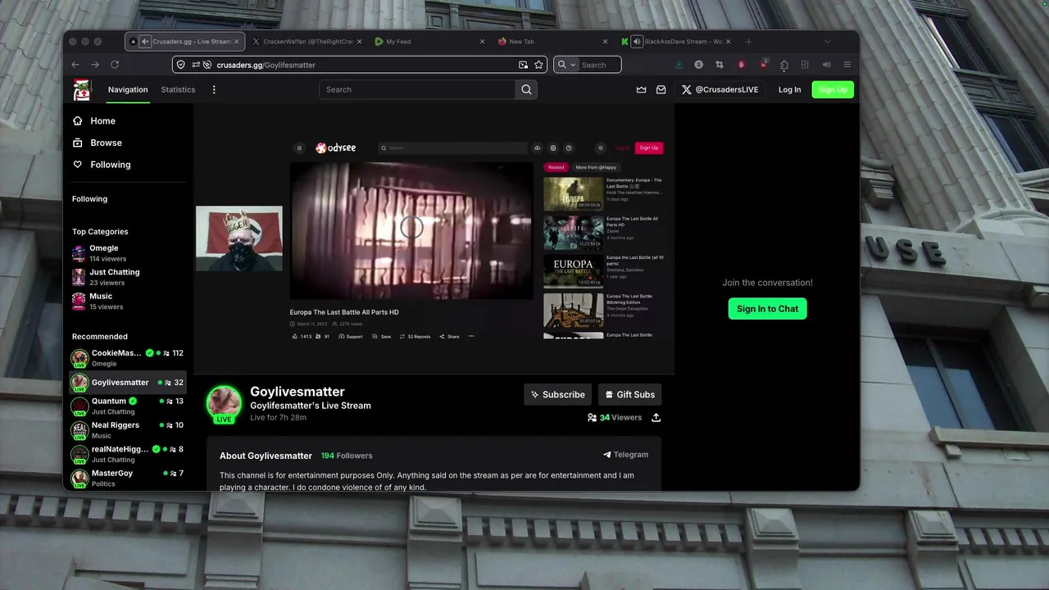Mute the BlackAssDave Stream tab speaker icon
Viewport: 1049px width, 590px height.
click(635, 42)
